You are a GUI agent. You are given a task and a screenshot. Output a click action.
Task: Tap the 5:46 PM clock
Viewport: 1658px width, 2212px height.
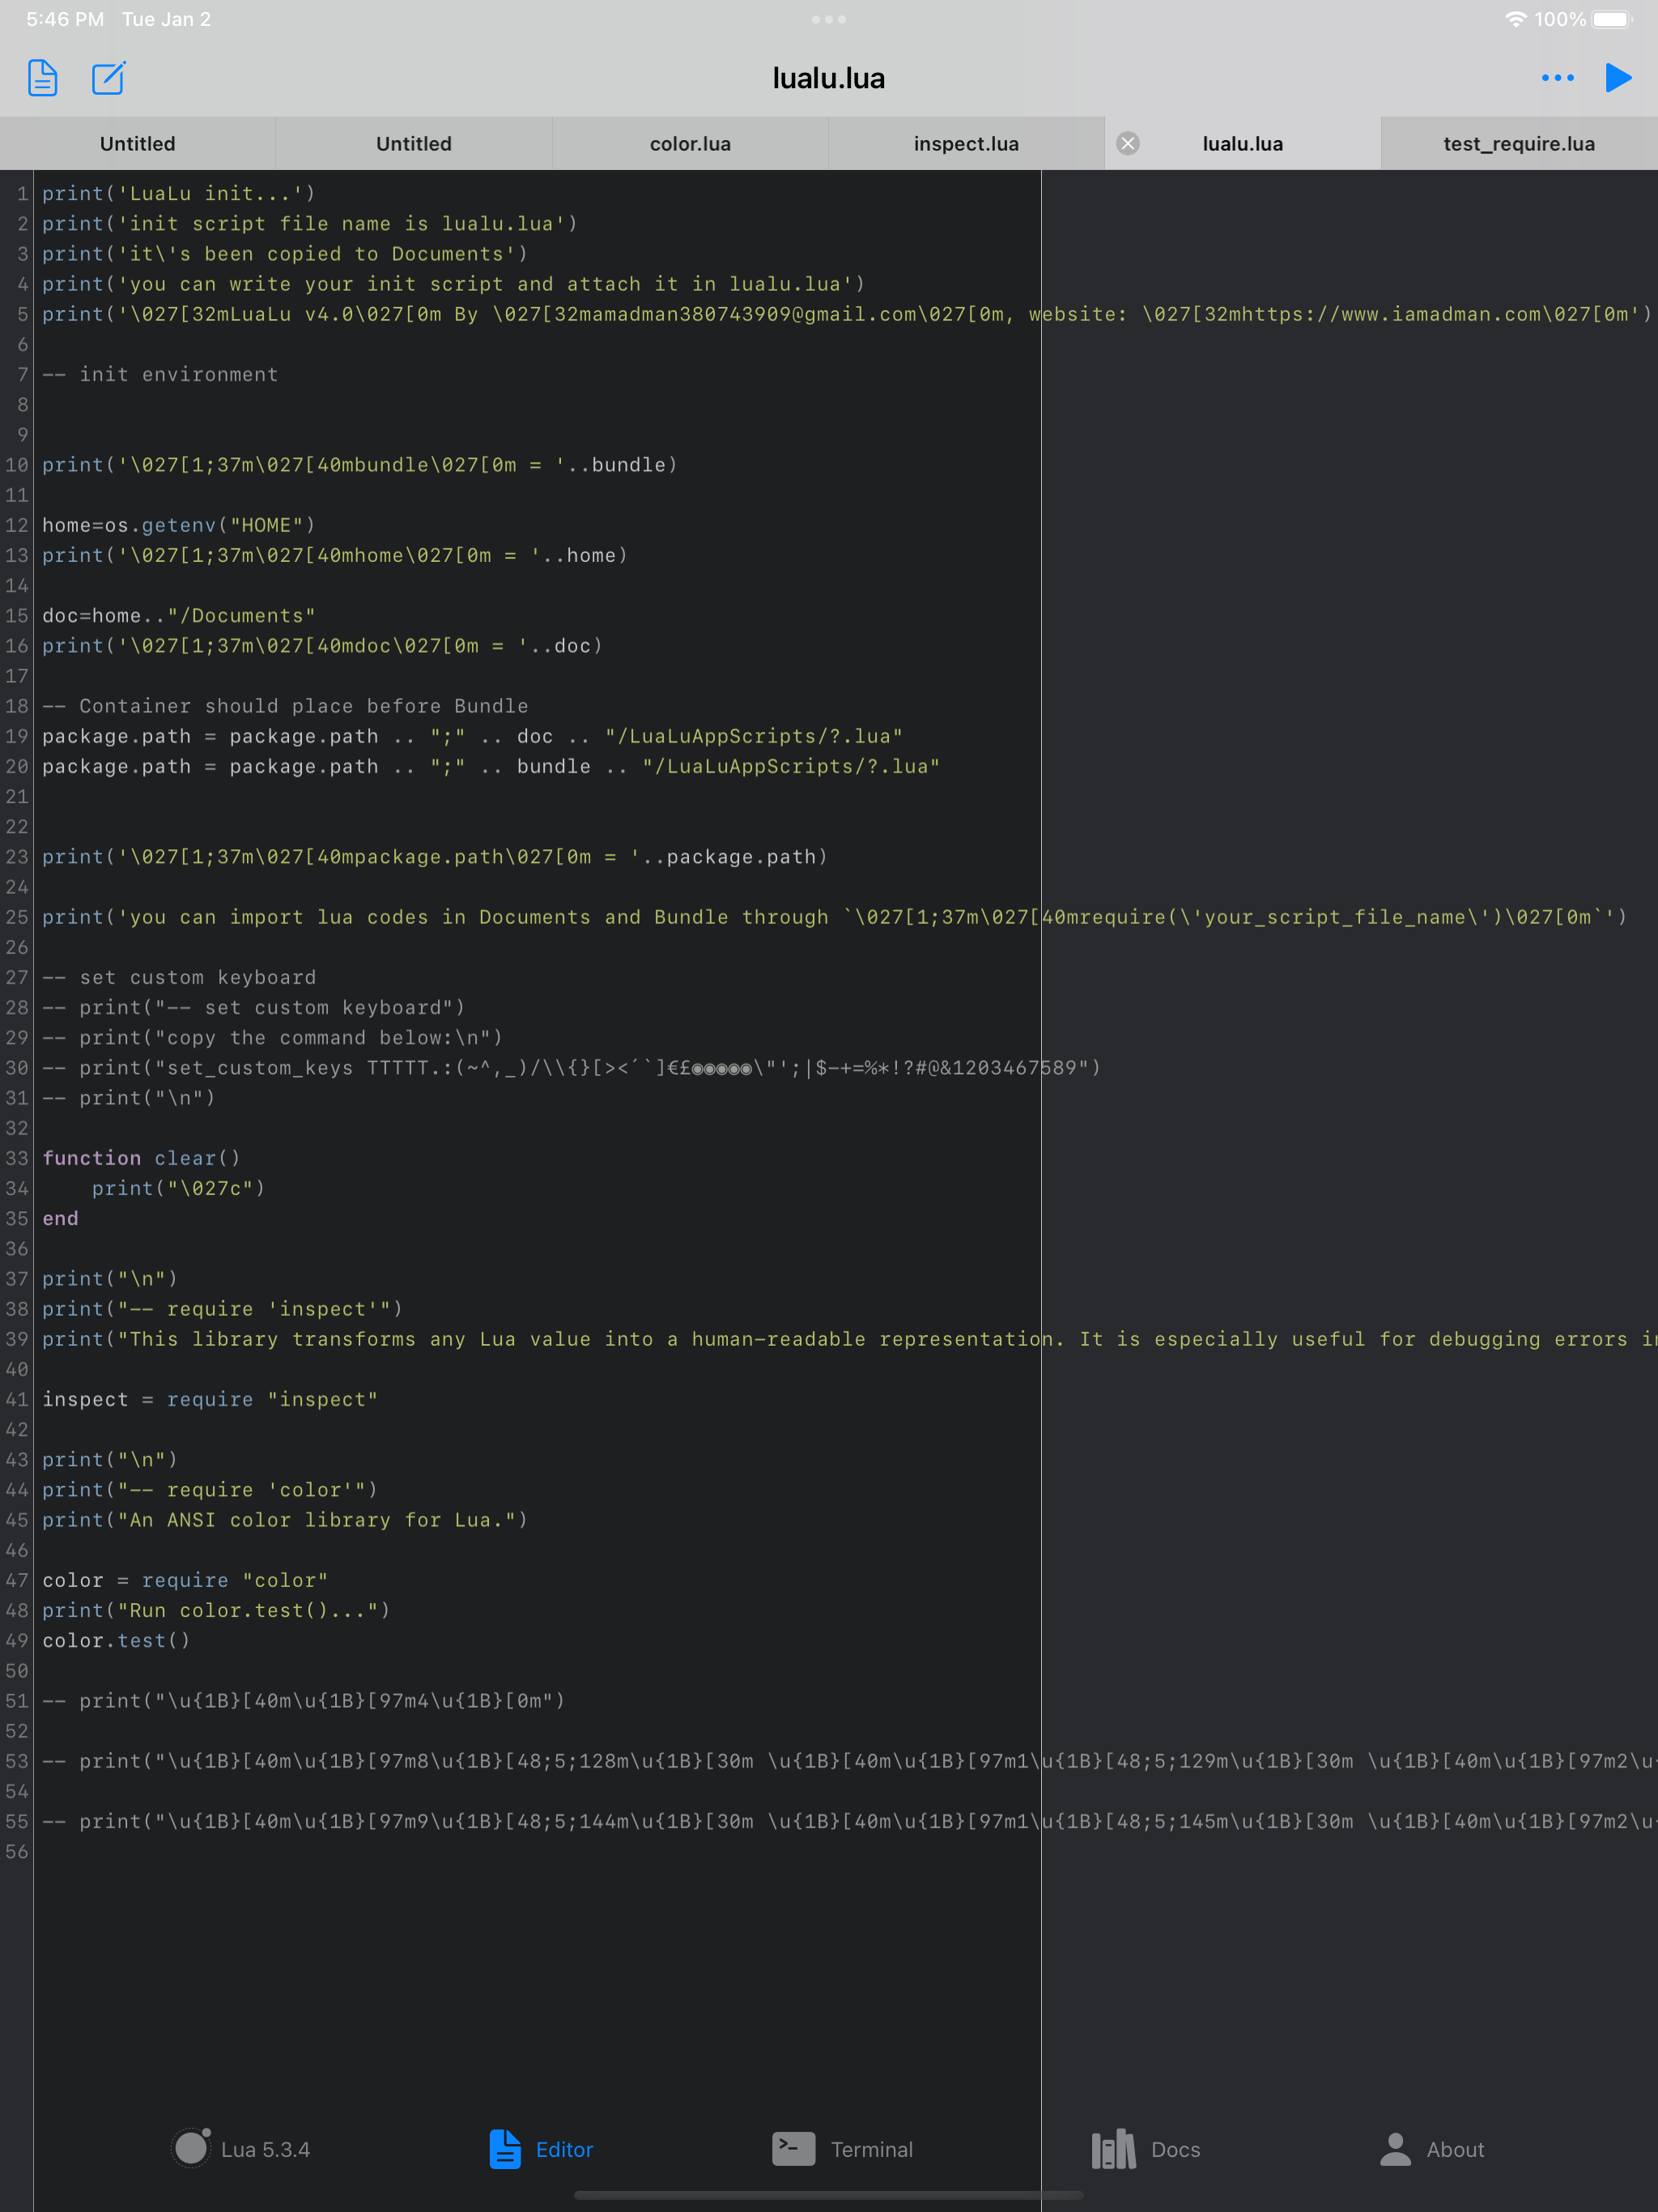pos(65,19)
